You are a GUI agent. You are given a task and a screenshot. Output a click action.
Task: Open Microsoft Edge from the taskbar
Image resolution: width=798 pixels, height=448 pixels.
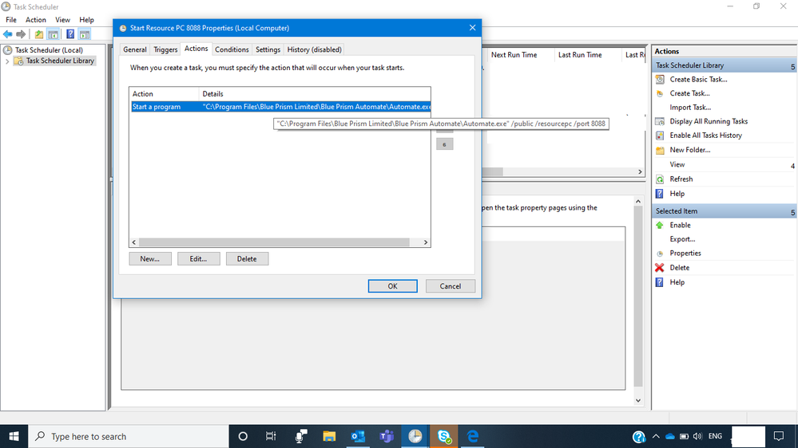coord(473,436)
